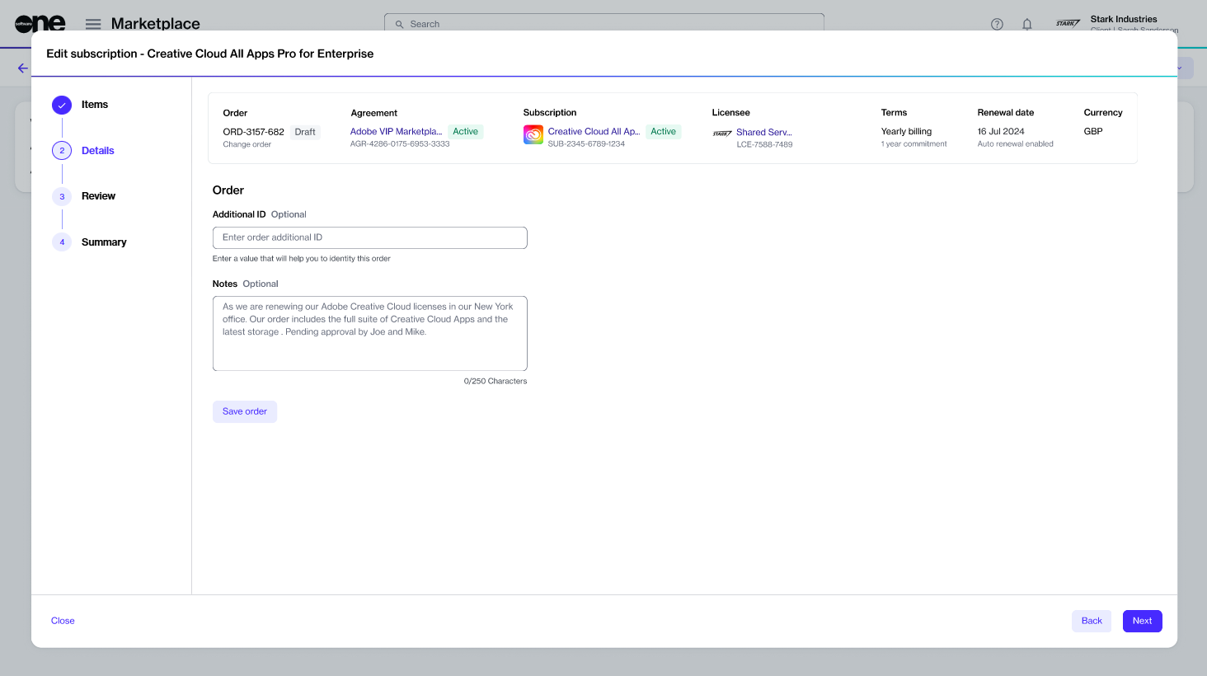Click the SoftwareOne logo

(40, 24)
